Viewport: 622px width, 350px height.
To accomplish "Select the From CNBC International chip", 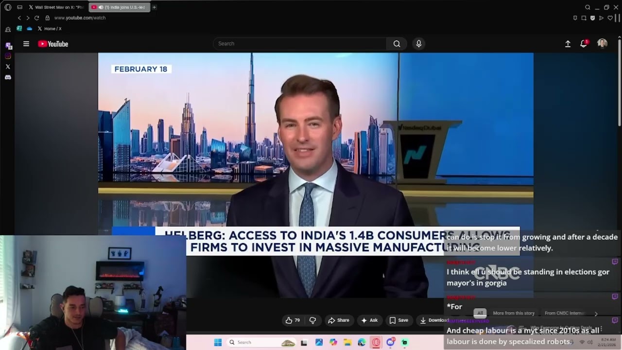I will 566,313.
